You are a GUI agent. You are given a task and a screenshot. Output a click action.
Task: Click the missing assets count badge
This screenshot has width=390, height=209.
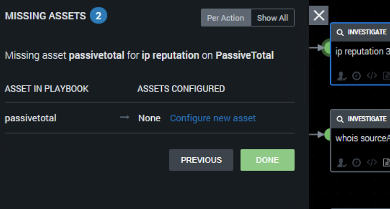coord(98,16)
